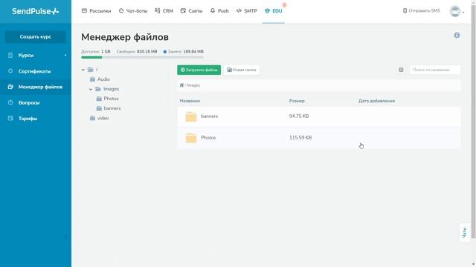Sort by the Название column header
Screen dimensions: 476x267
click(x=190, y=101)
